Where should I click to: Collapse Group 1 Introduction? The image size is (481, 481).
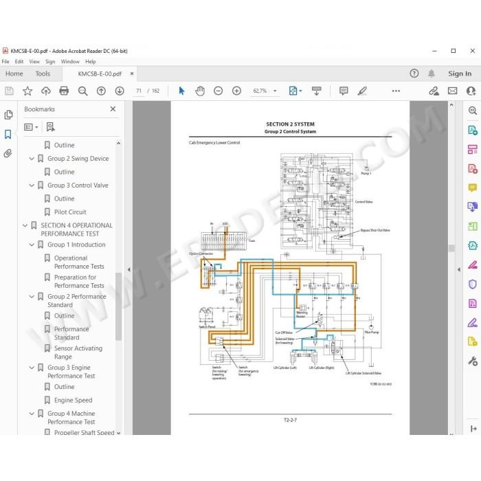(32, 245)
